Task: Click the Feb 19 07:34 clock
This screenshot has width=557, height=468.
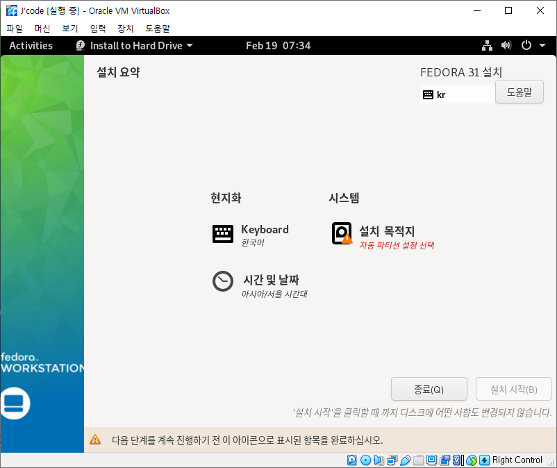Action: pyautogui.click(x=278, y=45)
